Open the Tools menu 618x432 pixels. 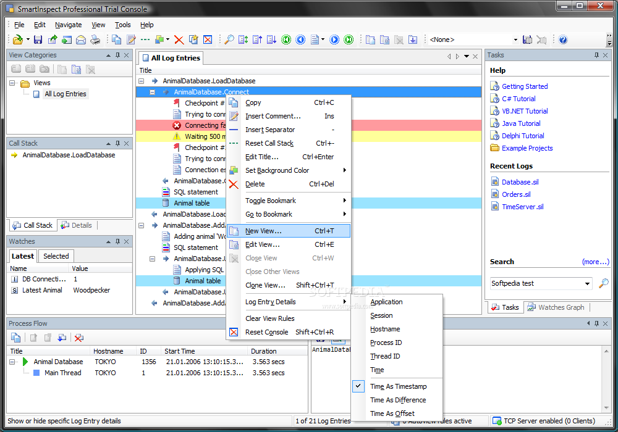(x=122, y=25)
